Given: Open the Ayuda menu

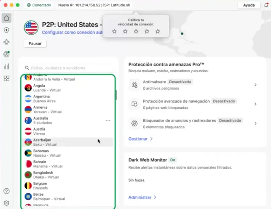Looking at the screenshot, I should coord(249,5).
